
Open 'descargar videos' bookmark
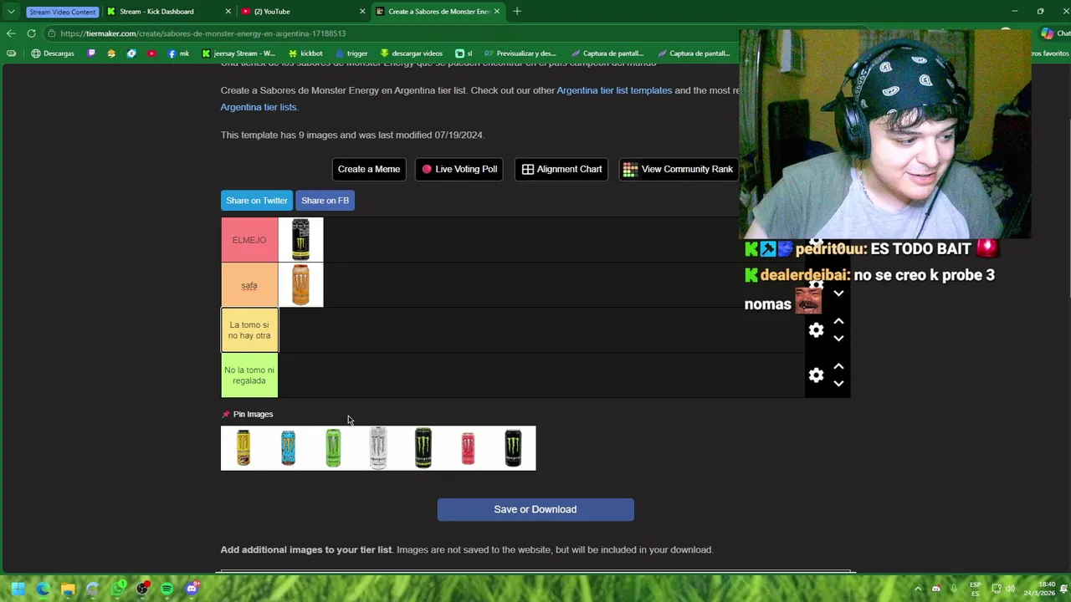[x=411, y=54]
